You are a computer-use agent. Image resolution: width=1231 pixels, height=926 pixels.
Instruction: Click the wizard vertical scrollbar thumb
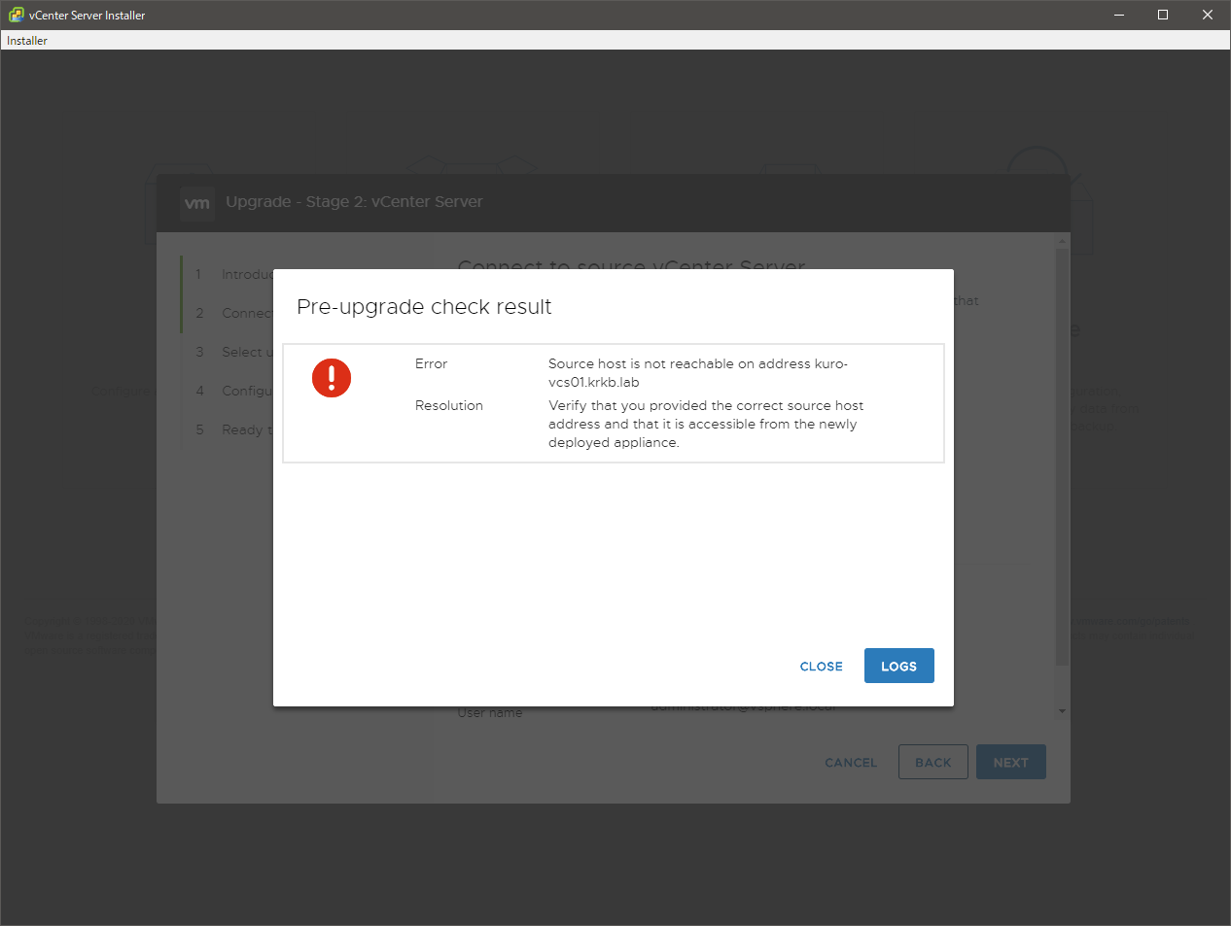(x=1062, y=457)
